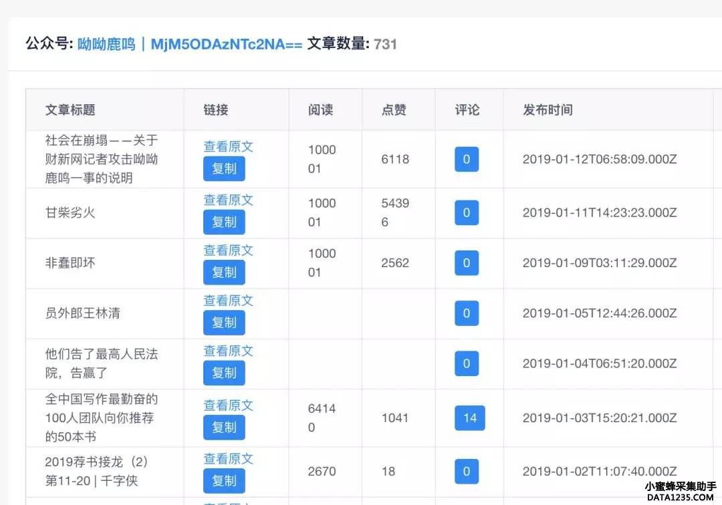This screenshot has width=722, height=505.
Task: Click read count 100001 in 社会在崩塌 row
Action: pos(322,159)
